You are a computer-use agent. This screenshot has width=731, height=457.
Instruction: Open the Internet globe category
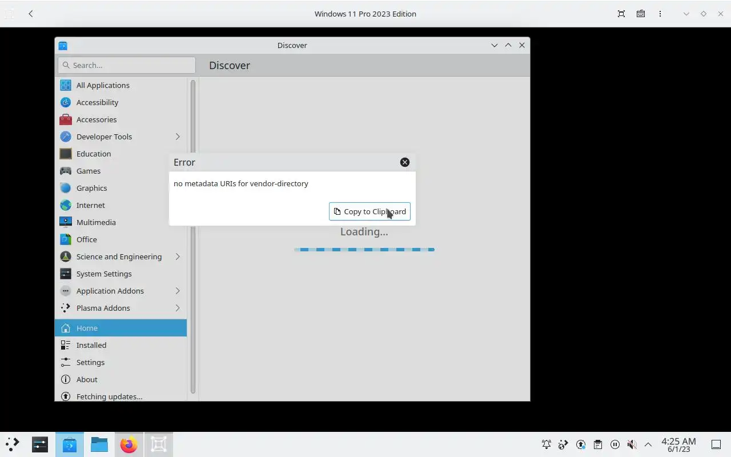coord(121,205)
